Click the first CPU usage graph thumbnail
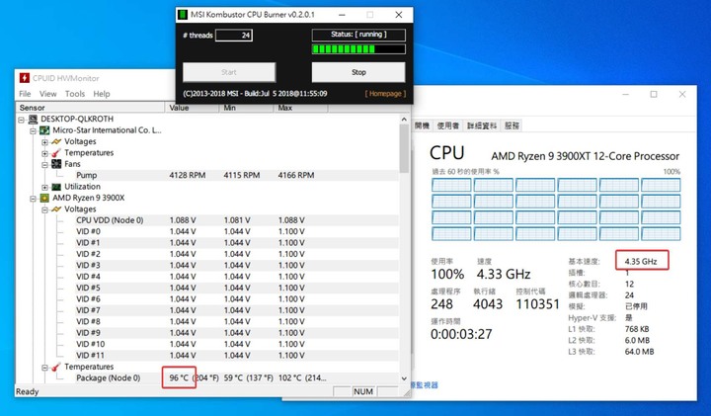711x416 pixels. pyautogui.click(x=451, y=185)
